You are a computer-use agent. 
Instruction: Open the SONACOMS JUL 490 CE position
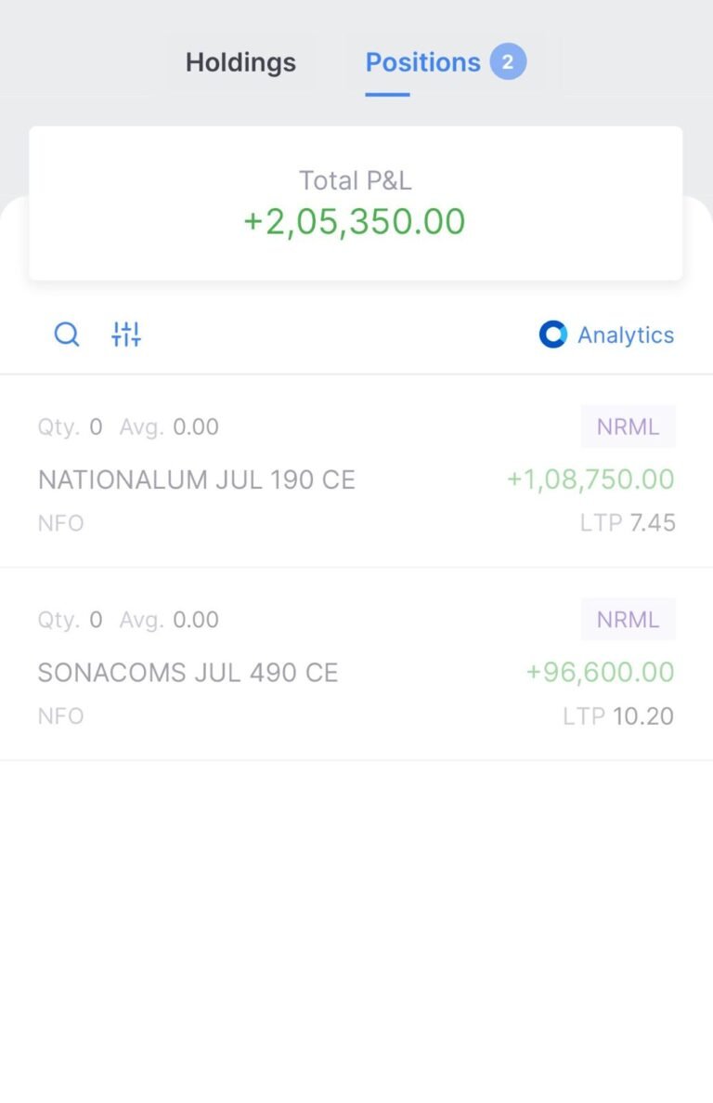point(356,664)
